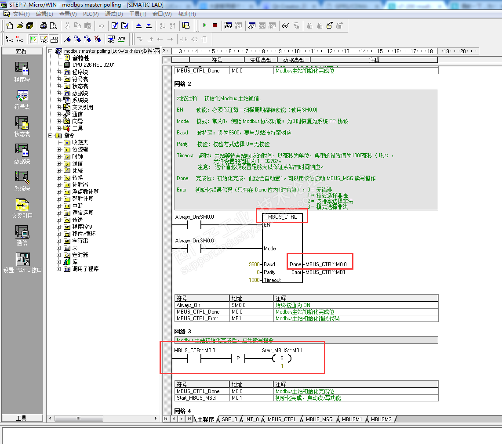Collapse the modbus master polling project root

pos(50,51)
